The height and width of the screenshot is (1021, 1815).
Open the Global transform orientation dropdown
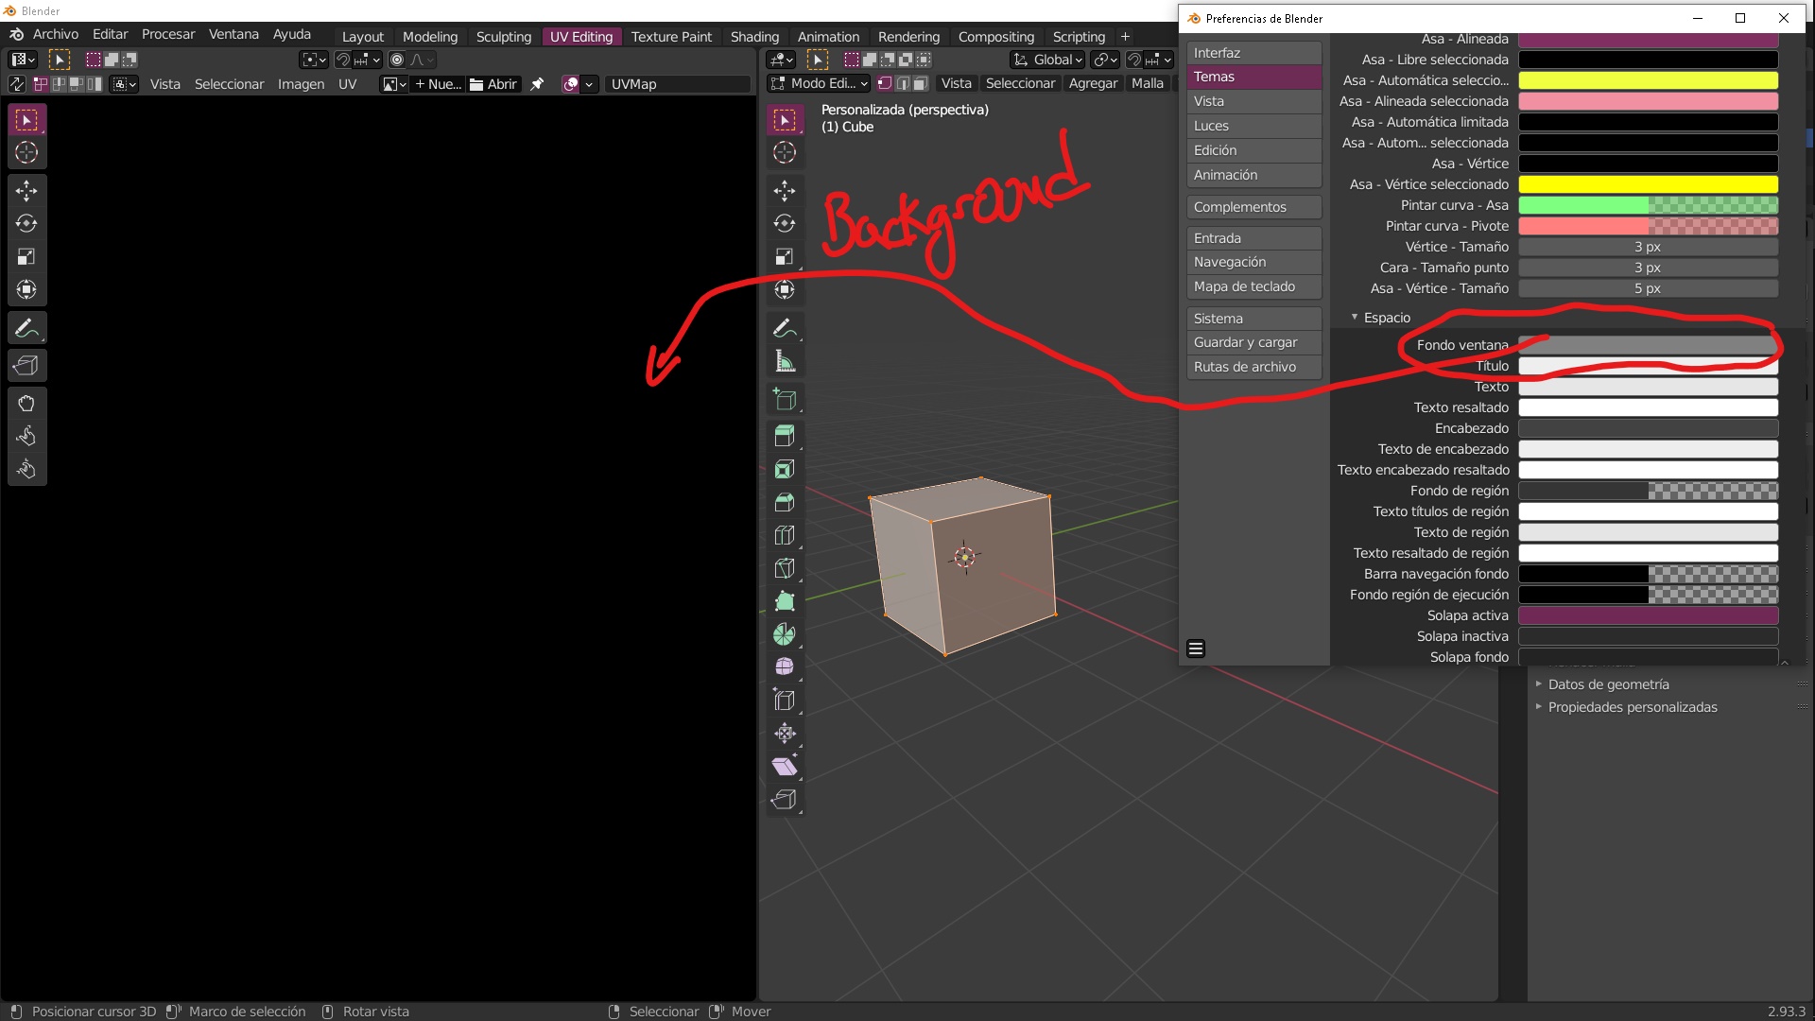pos(1047,60)
